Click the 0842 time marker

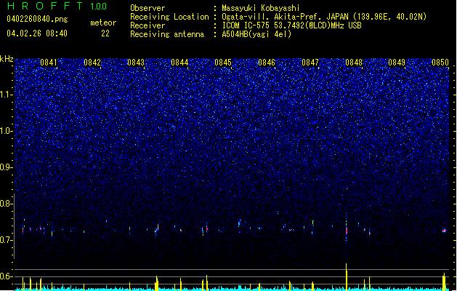coord(92,63)
